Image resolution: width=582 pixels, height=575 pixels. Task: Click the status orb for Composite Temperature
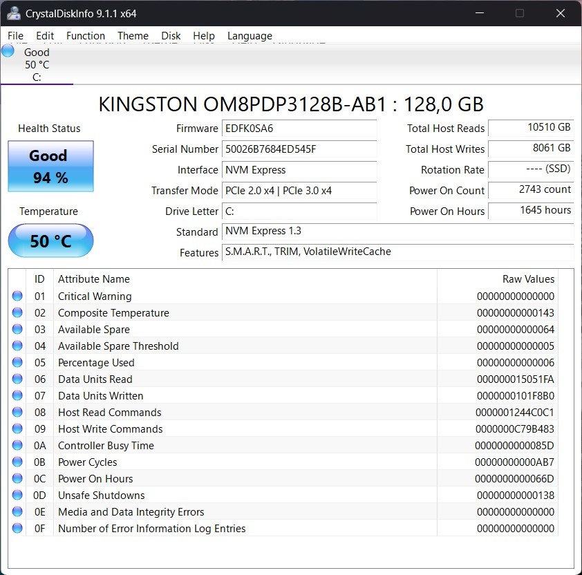pos(17,312)
